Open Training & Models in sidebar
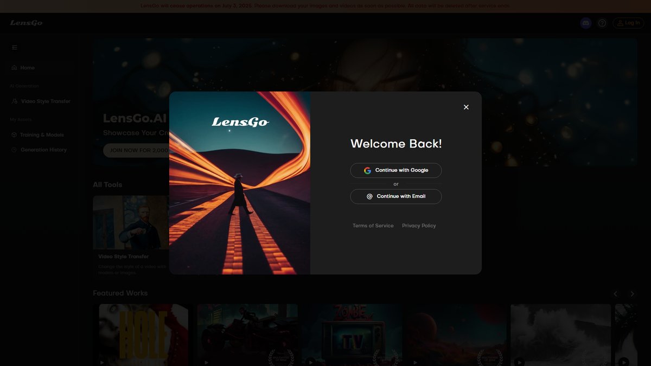 coord(41,135)
